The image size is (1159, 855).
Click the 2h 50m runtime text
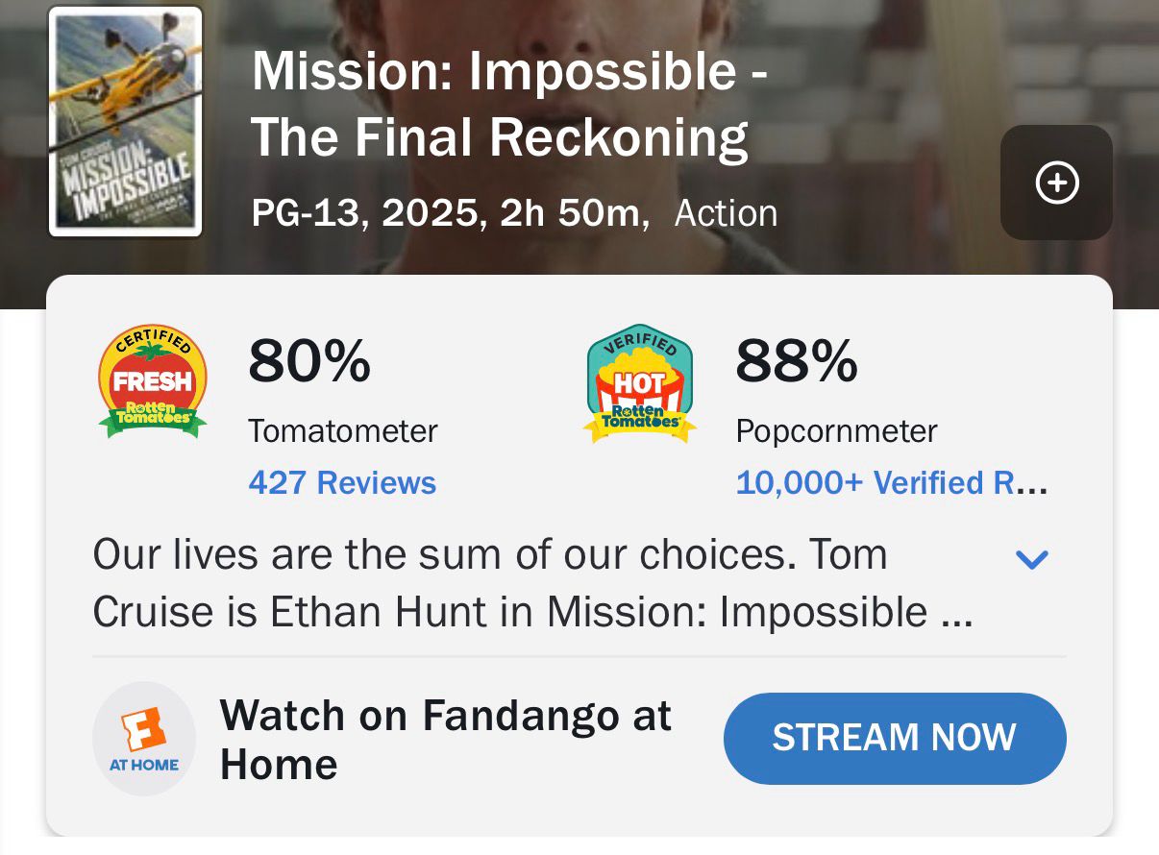pyautogui.click(x=570, y=213)
